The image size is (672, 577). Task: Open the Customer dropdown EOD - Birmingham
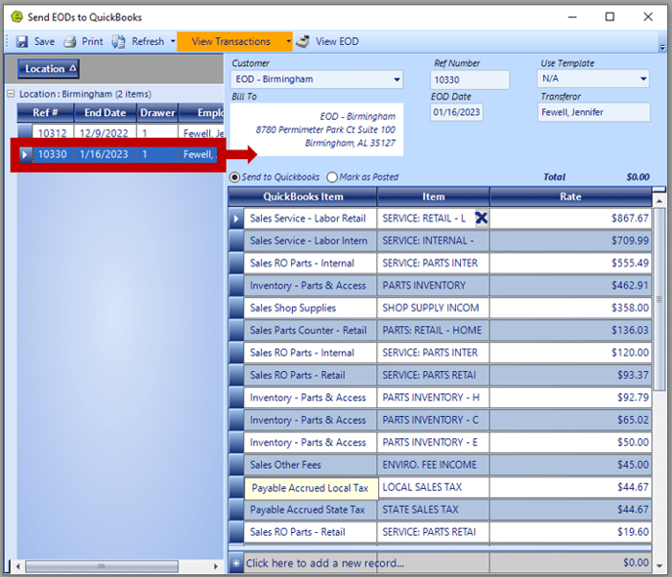(x=397, y=80)
